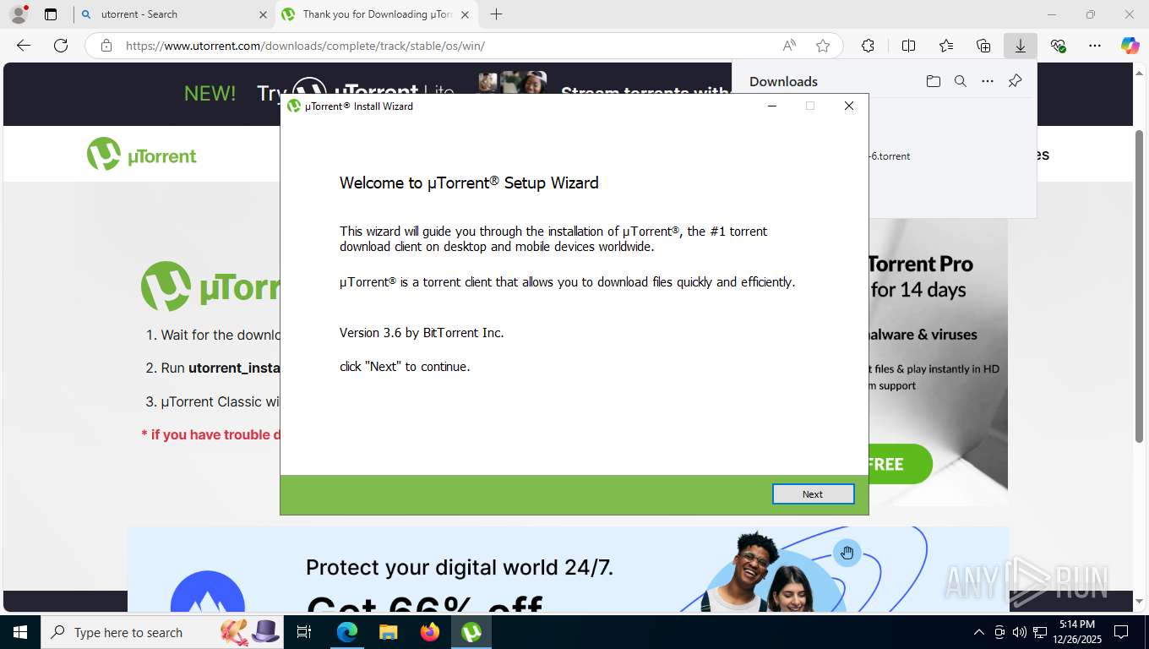Open network settings tray icon
Image resolution: width=1149 pixels, height=649 pixels.
pos(1040,632)
